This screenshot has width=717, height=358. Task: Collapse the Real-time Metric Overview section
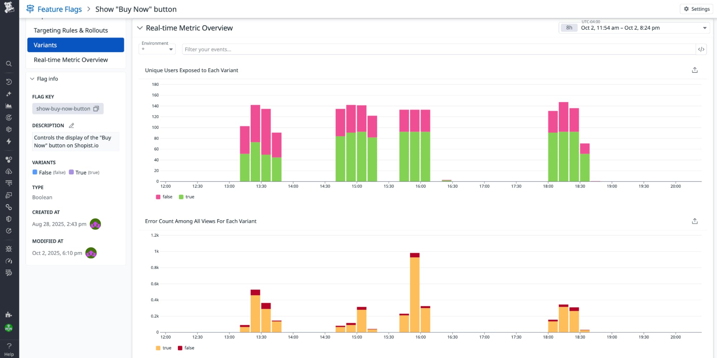tap(140, 28)
